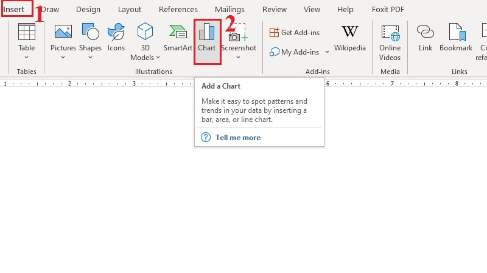Expand the 3D Models dropdown arrow

(x=158, y=58)
